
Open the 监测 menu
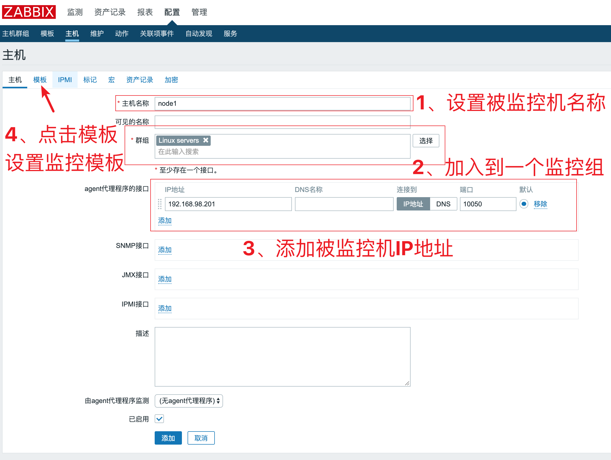pos(75,12)
